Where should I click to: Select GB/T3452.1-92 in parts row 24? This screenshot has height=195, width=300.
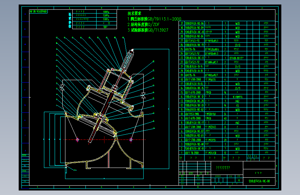click(x=192, y=53)
